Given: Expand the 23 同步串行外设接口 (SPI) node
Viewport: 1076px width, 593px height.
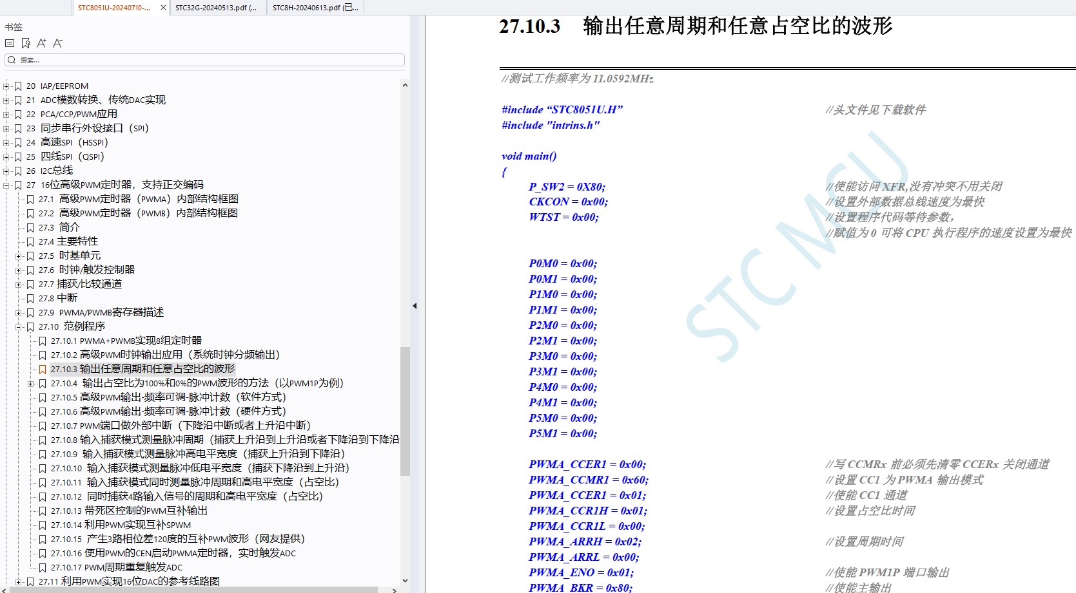Looking at the screenshot, I should [x=6, y=129].
